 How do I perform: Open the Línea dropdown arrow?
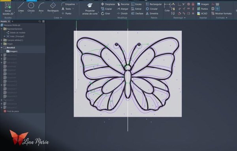click(x=21, y=13)
